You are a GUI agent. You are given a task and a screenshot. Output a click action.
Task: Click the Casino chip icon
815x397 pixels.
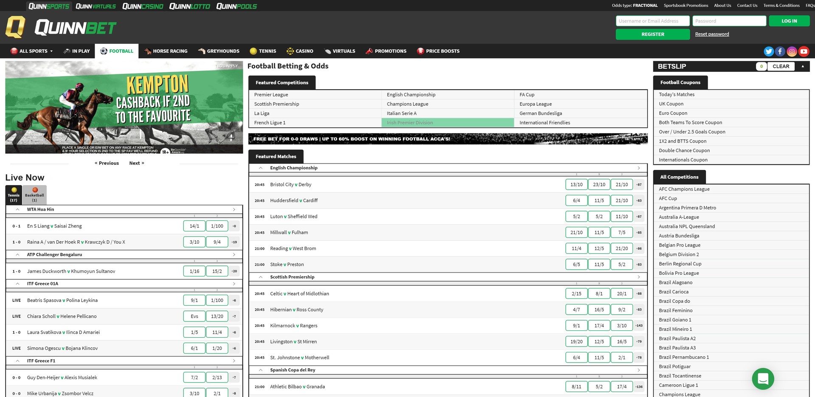(x=290, y=51)
